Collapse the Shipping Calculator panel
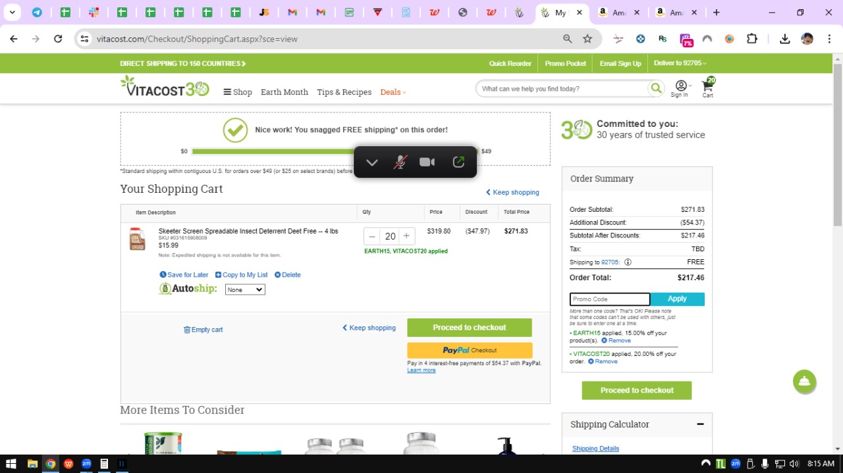The width and height of the screenshot is (843, 473). 700,424
